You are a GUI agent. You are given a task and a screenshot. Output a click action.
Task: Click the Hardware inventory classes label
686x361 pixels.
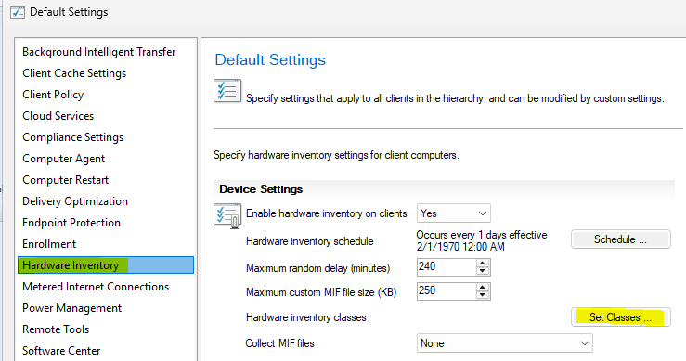tap(305, 317)
